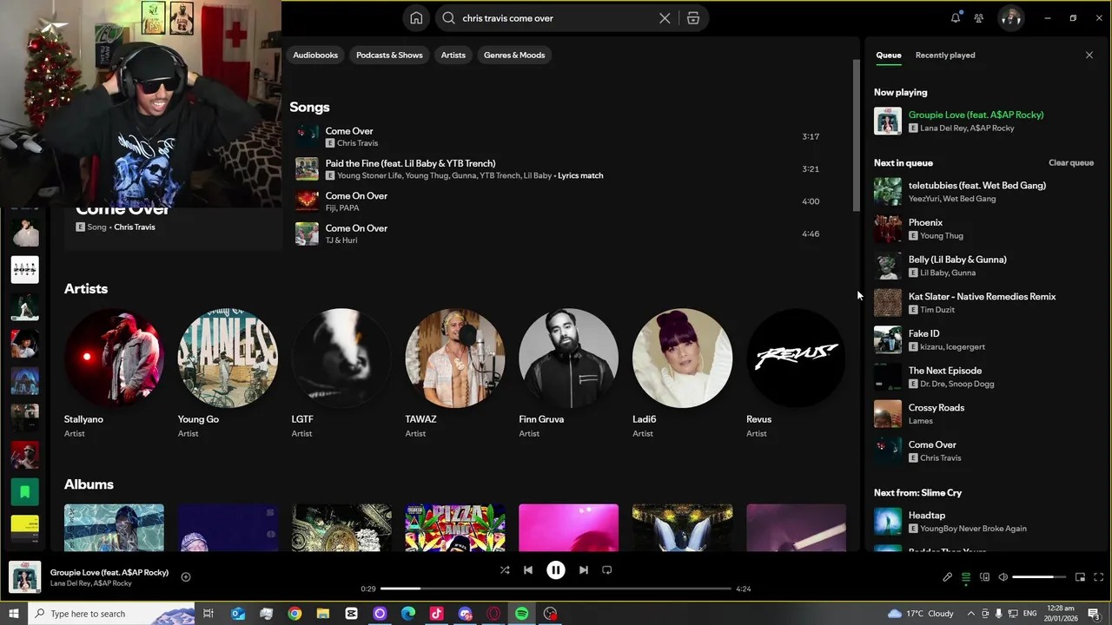1112x625 pixels.
Task: Open Revus artist profile
Action: click(797, 373)
